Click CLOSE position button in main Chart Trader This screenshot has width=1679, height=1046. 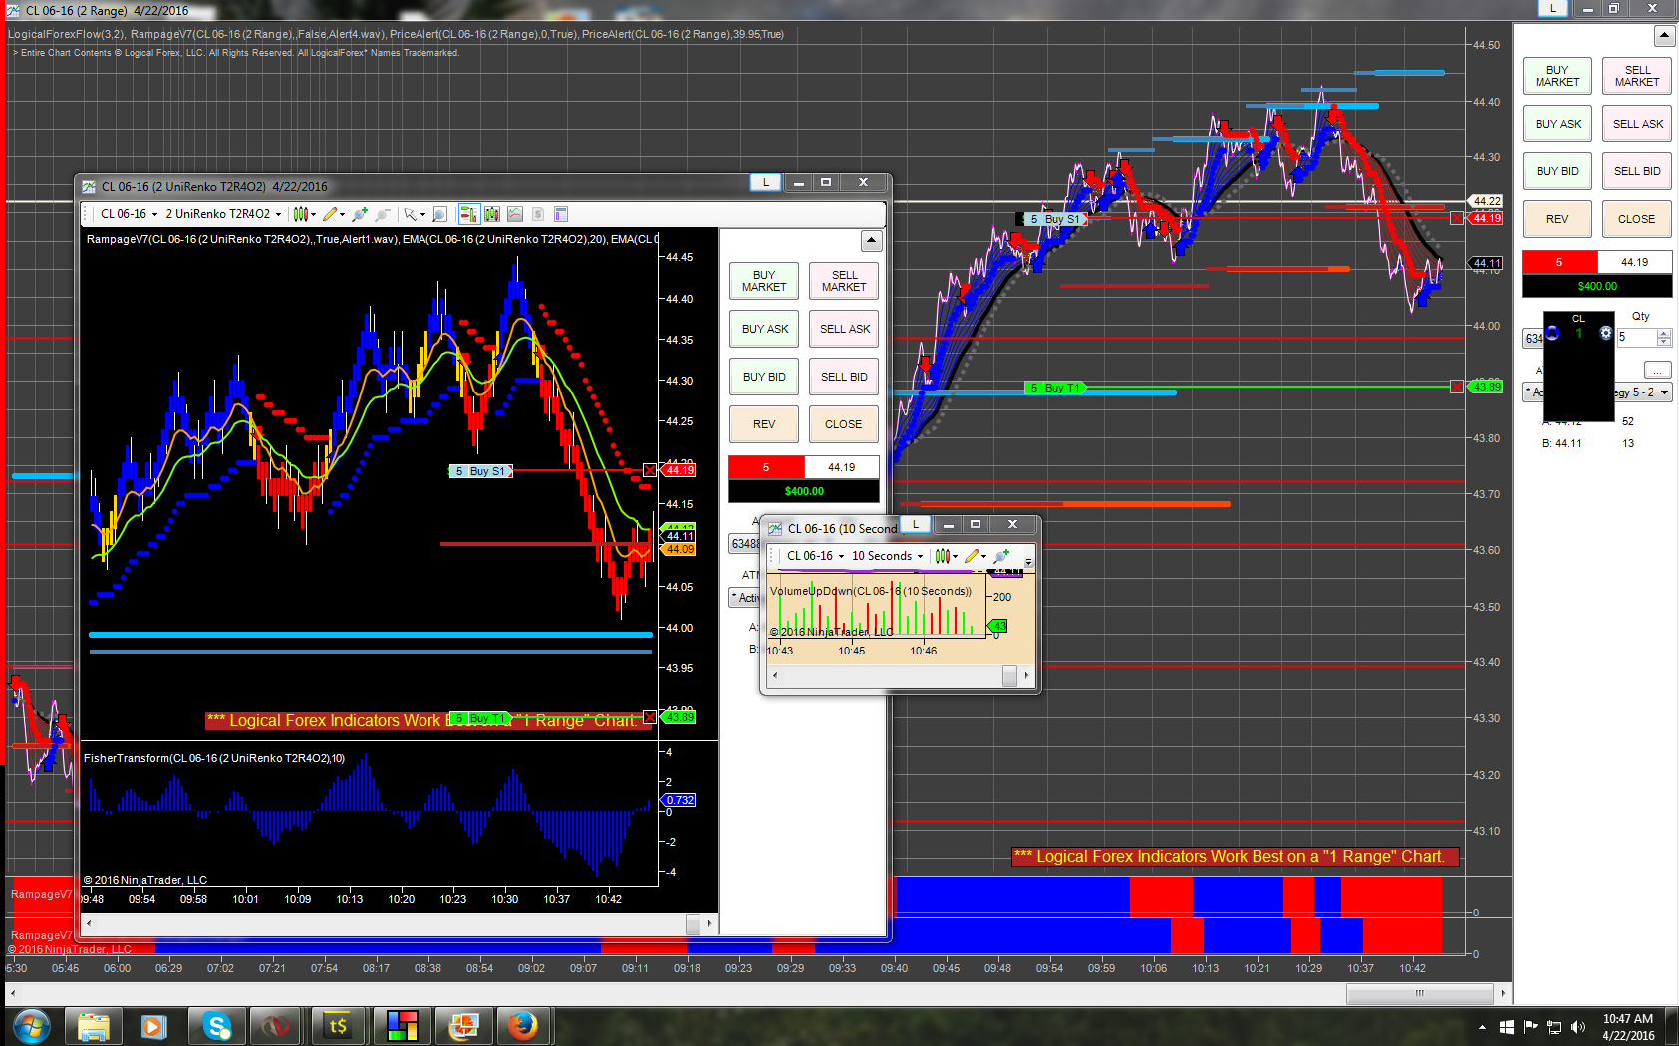pos(1637,219)
